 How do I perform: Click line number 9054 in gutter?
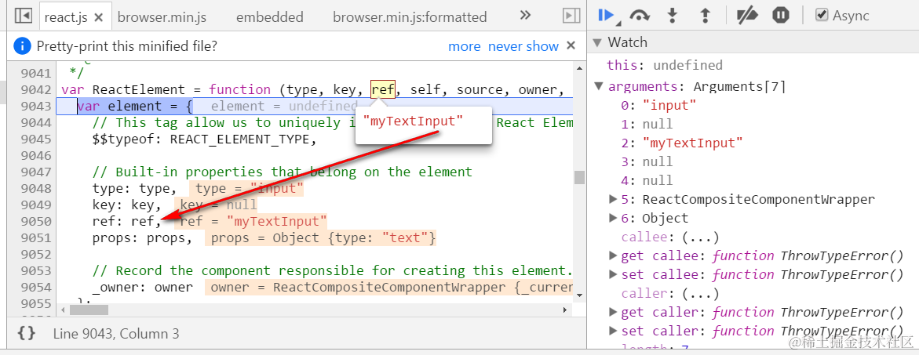click(x=36, y=287)
